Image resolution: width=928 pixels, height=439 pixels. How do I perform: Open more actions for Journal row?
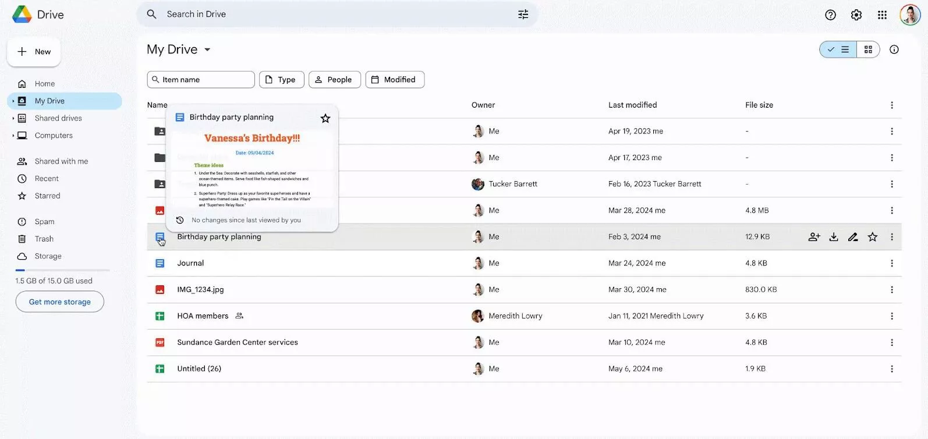891,263
